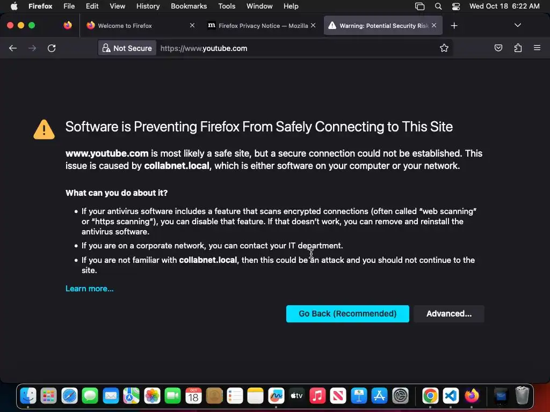This screenshot has width=550, height=412.
Task: Open Spotlight search in the menu bar
Action: pyautogui.click(x=438, y=6)
